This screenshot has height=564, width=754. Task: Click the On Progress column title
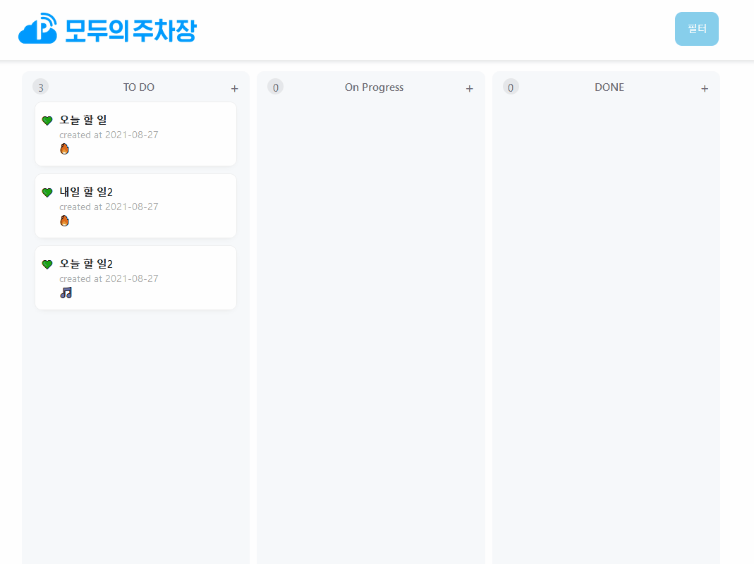click(374, 87)
